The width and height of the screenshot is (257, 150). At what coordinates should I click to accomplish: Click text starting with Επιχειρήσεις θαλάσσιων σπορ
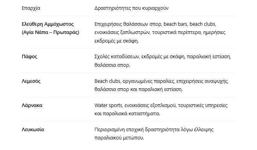[155, 24]
